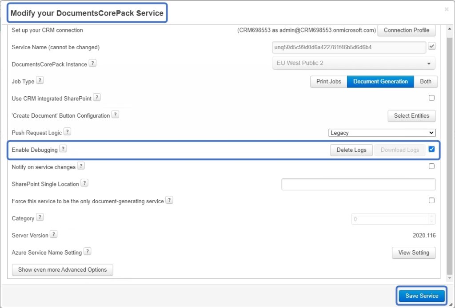Open help icon next to Category

(x=40, y=217)
